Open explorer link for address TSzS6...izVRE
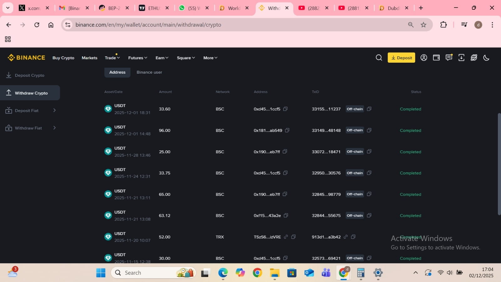This screenshot has width=501, height=282. [286, 237]
